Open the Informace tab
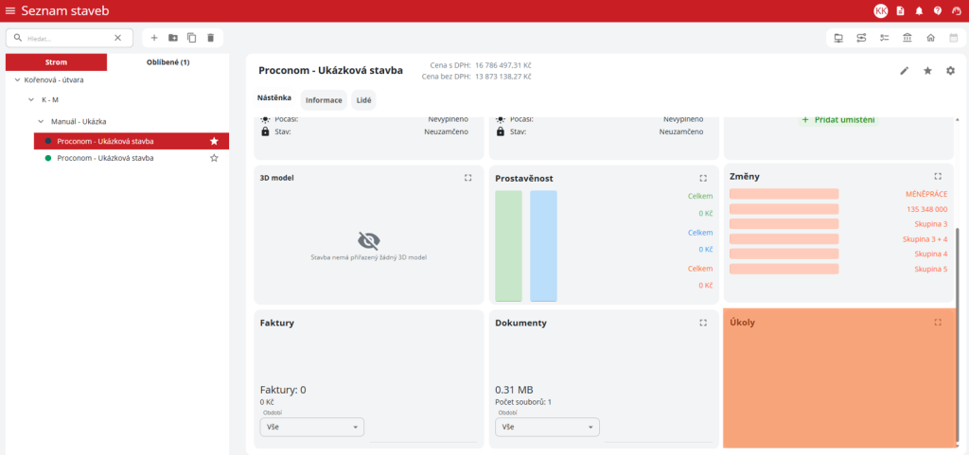Image resolution: width=969 pixels, height=455 pixels. (324, 99)
